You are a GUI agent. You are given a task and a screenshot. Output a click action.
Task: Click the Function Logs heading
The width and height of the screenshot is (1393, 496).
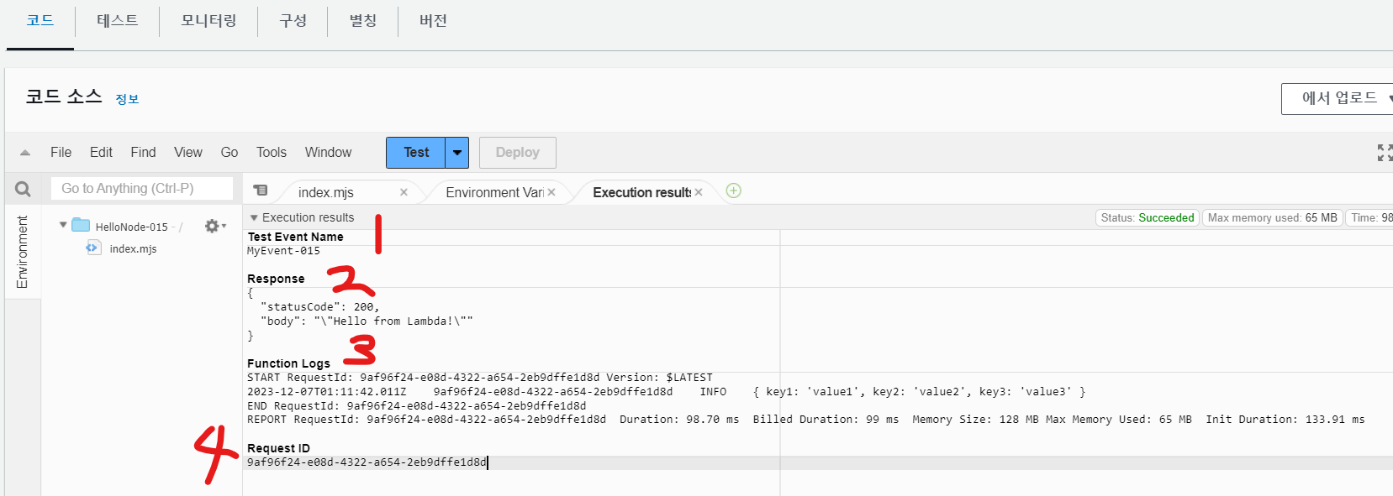point(288,363)
